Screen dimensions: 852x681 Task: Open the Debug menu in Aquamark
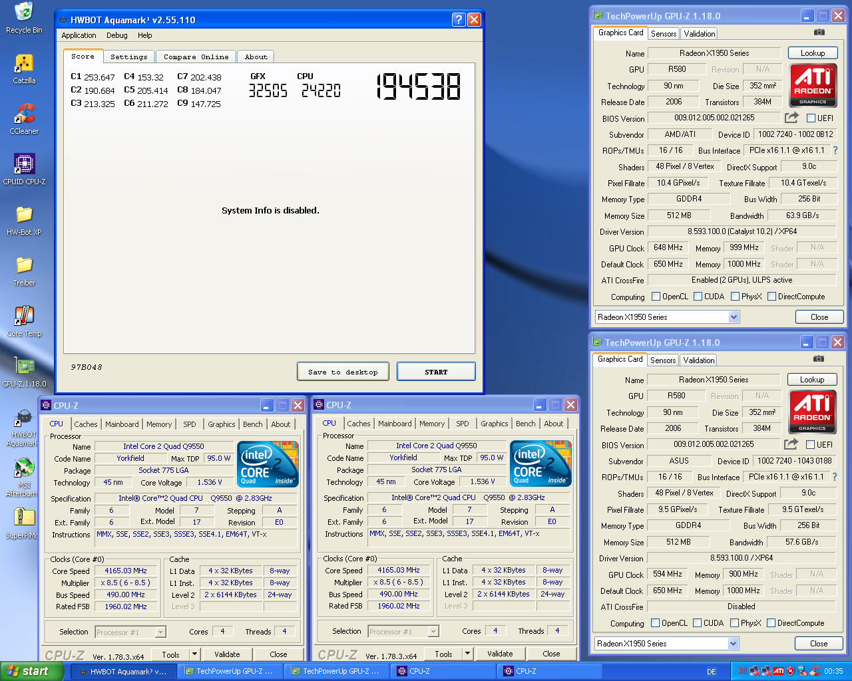click(117, 35)
